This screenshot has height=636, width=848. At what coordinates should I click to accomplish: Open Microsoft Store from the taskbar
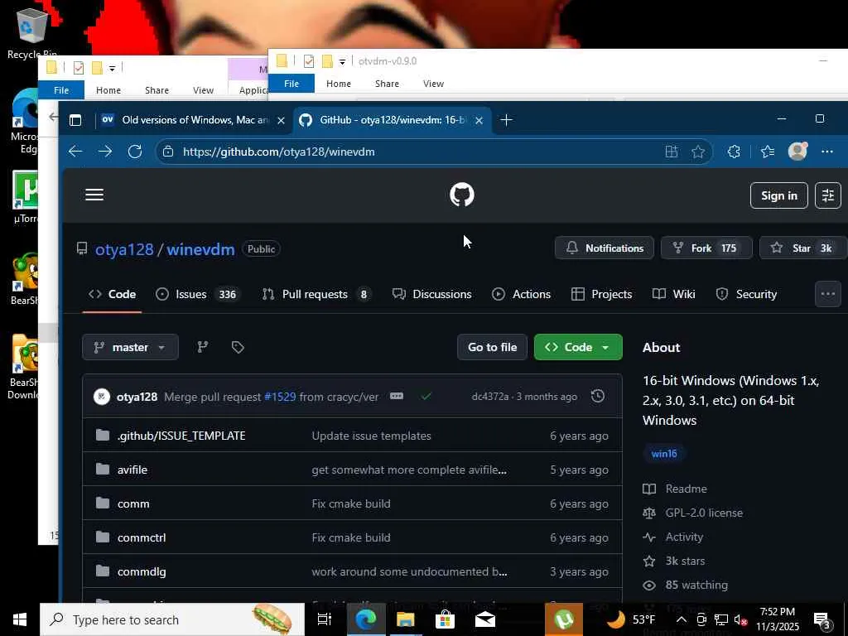pos(445,619)
